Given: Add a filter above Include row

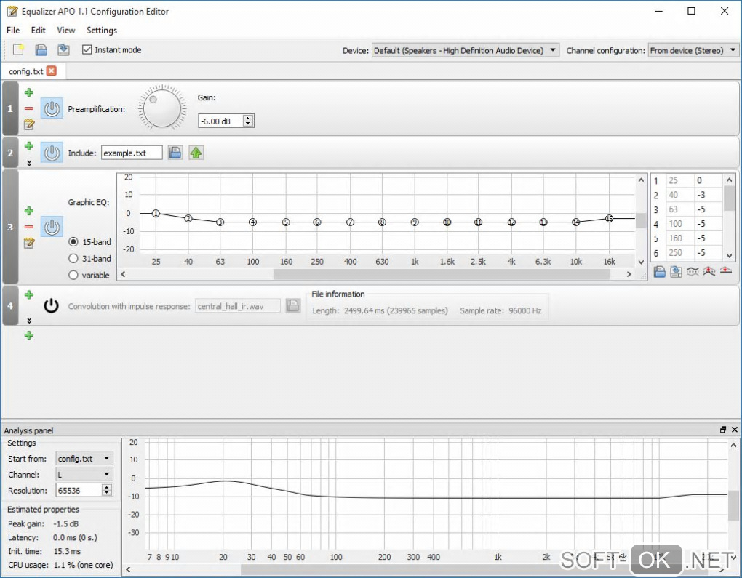Looking at the screenshot, I should pos(29,145).
